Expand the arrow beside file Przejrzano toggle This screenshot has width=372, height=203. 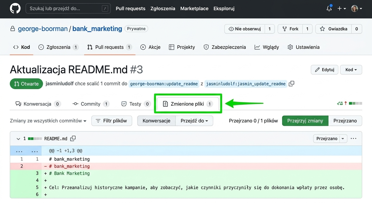pos(343,139)
